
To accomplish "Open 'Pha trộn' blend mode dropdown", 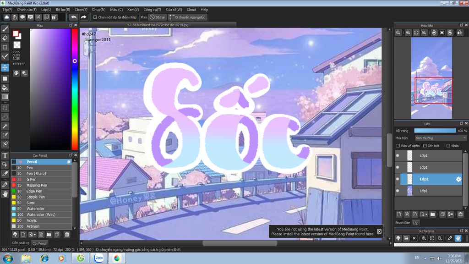I will (x=441, y=138).
